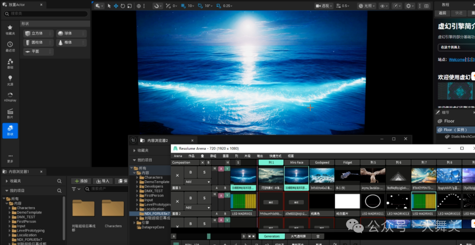Toggle the Composition B bypass button
The height and width of the screenshot is (245, 475).
tap(208, 162)
